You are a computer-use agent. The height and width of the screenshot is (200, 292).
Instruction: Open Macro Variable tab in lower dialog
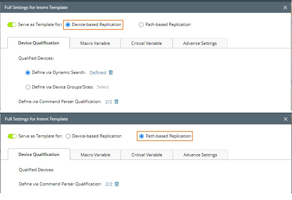(x=95, y=155)
